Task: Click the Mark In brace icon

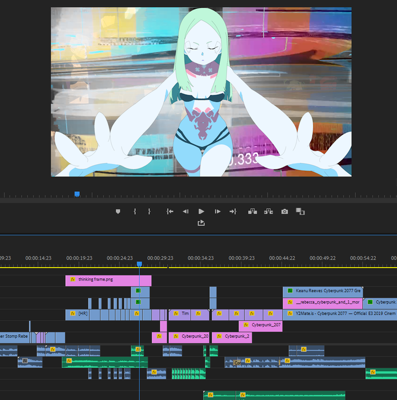Action: pos(135,212)
